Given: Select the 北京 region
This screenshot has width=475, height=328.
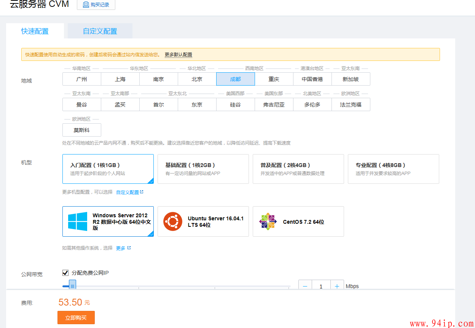Looking at the screenshot, I should click(x=197, y=79).
